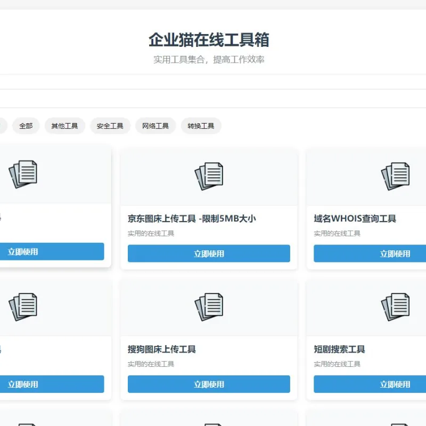Click 实用的在线工具 description under 搜狗图床上传工具
The width and height of the screenshot is (426, 426).
(x=151, y=364)
